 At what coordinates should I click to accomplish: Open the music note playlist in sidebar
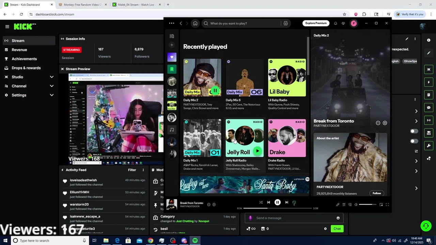pos(172,130)
